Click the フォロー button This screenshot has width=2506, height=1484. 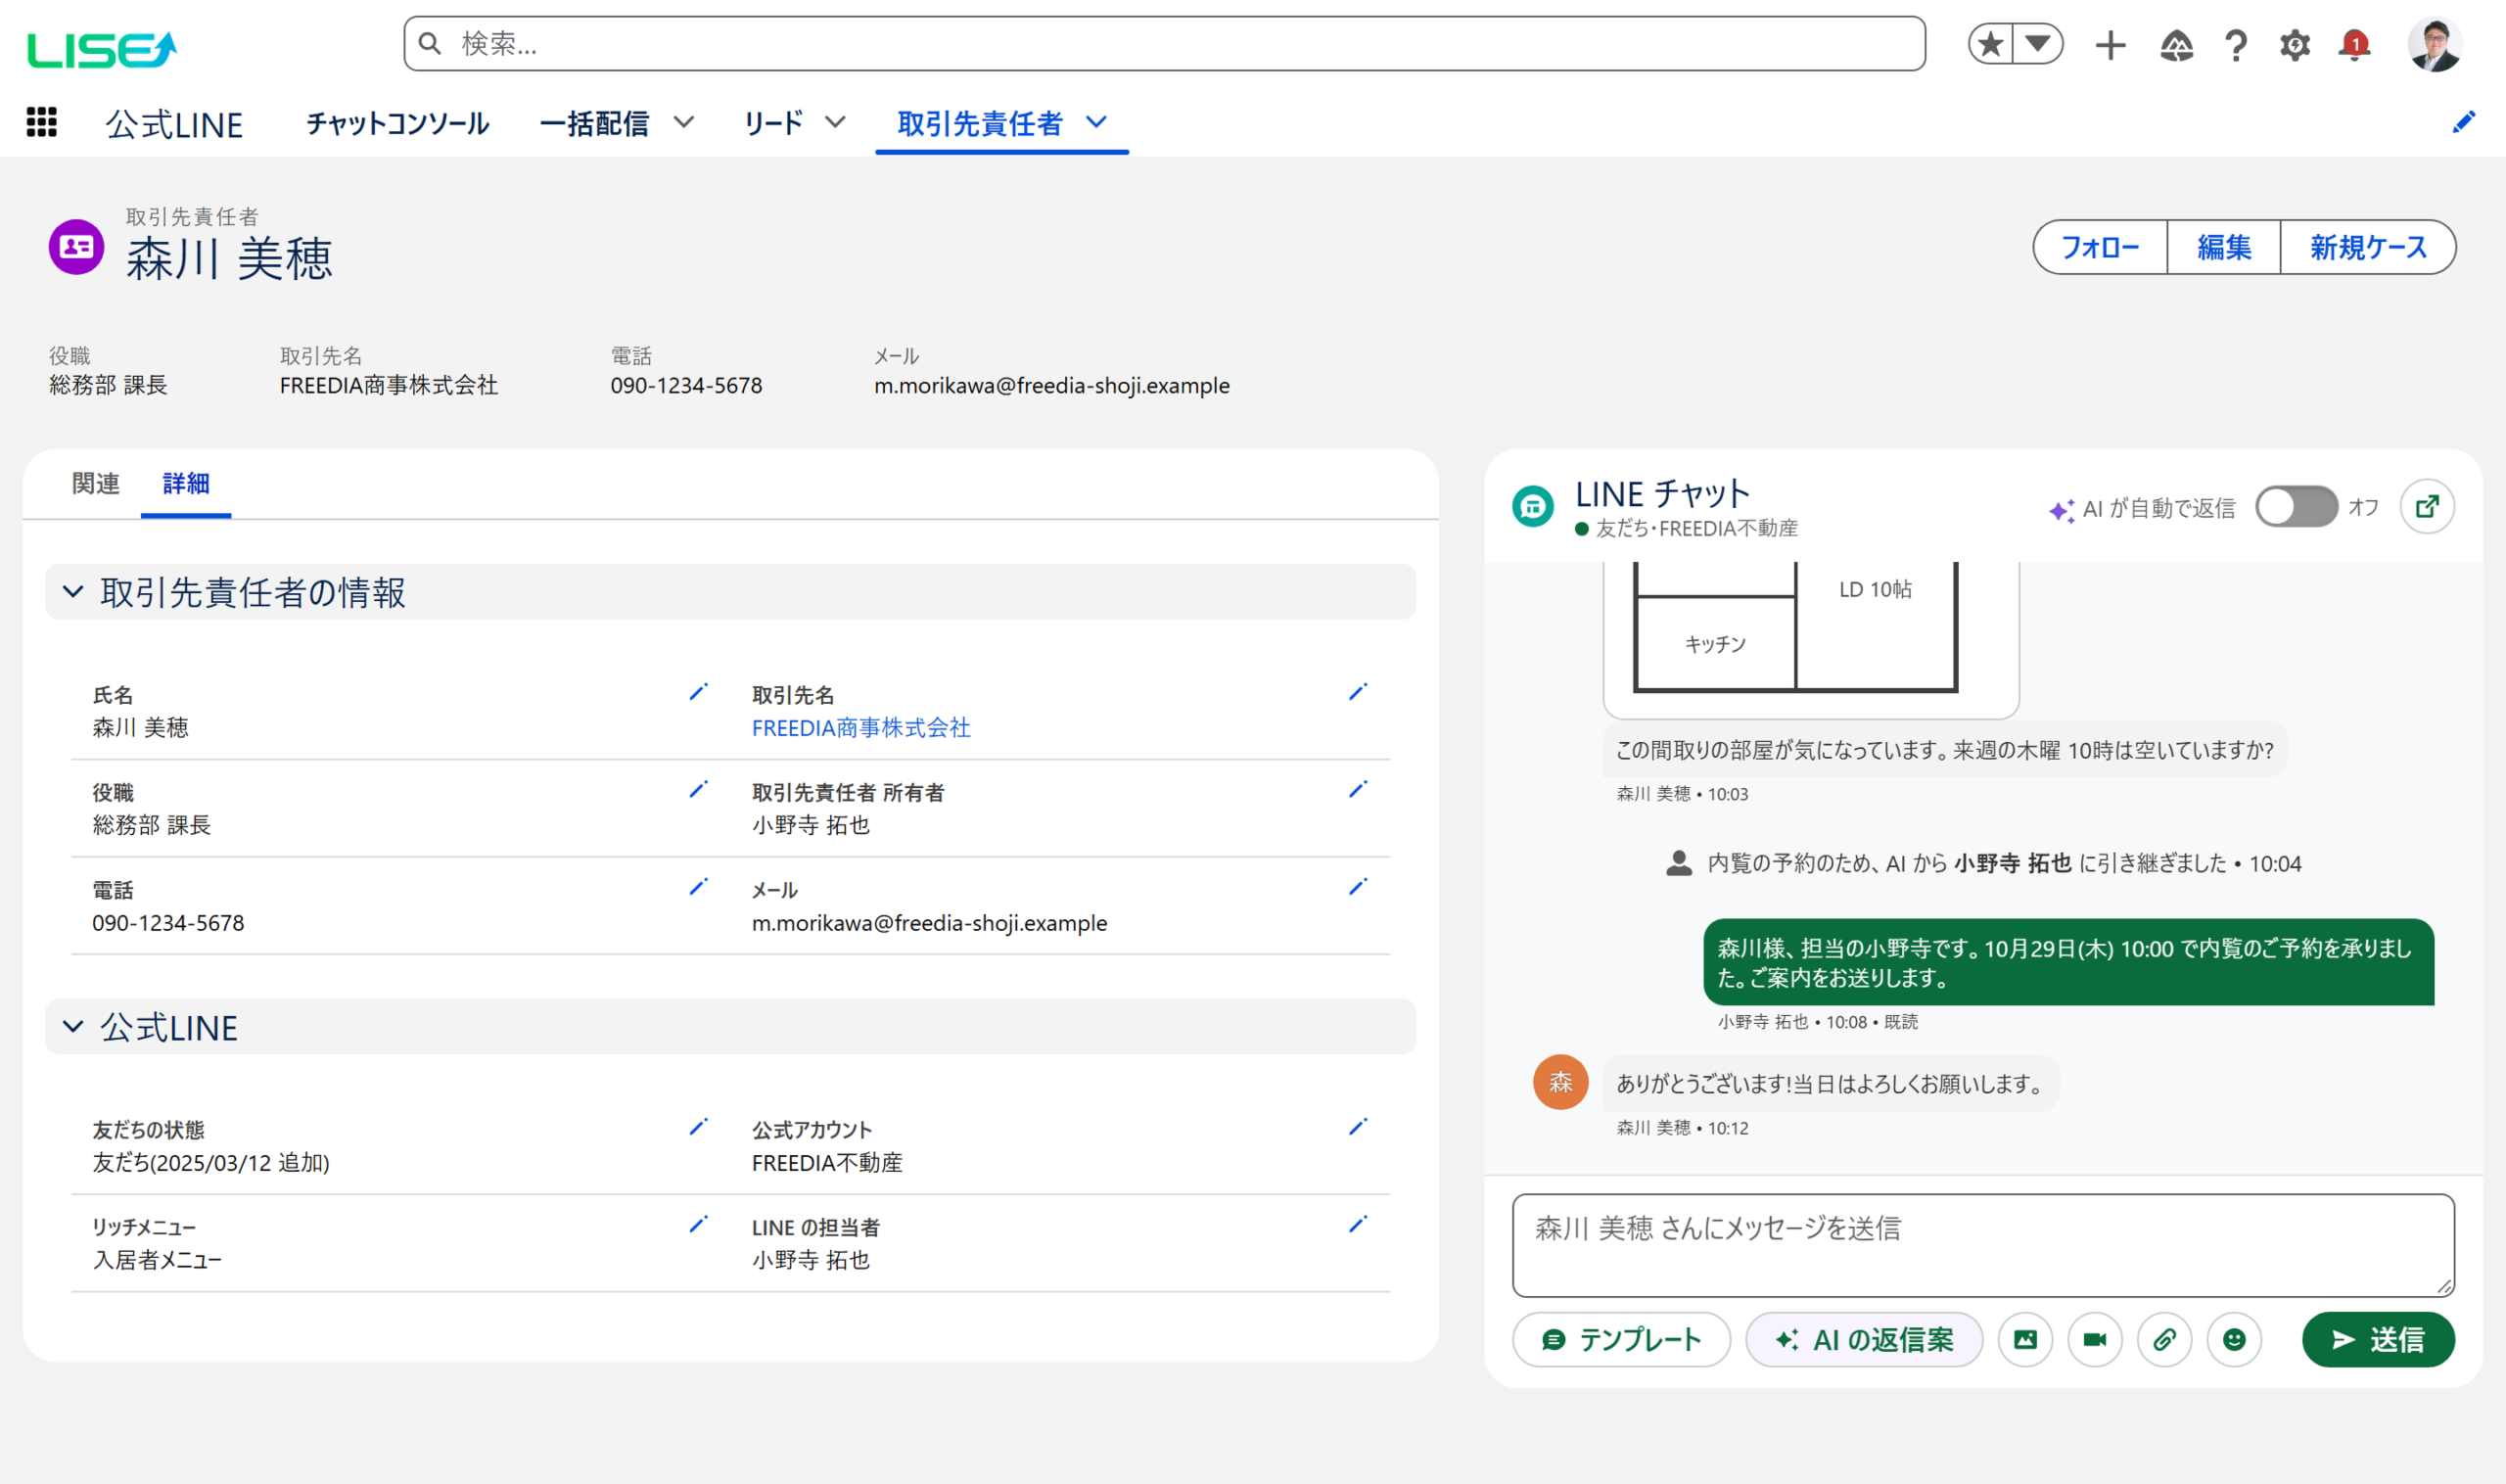coord(2100,247)
